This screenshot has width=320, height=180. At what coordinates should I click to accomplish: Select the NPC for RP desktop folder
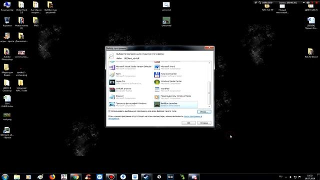click(267, 7)
